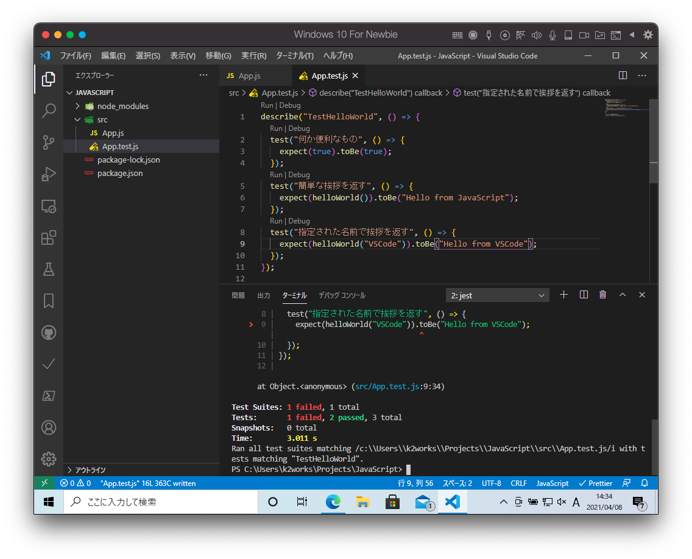
Task: Maximize the terminal panel with up chevron
Action: [623, 295]
